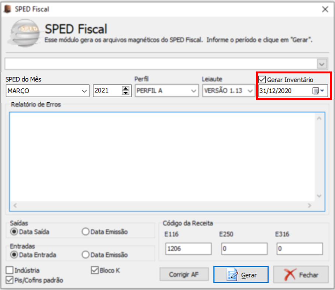Viewport: 335px width, 290px height.
Task: Increase the year with the spinner up arrow
Action: point(126,88)
